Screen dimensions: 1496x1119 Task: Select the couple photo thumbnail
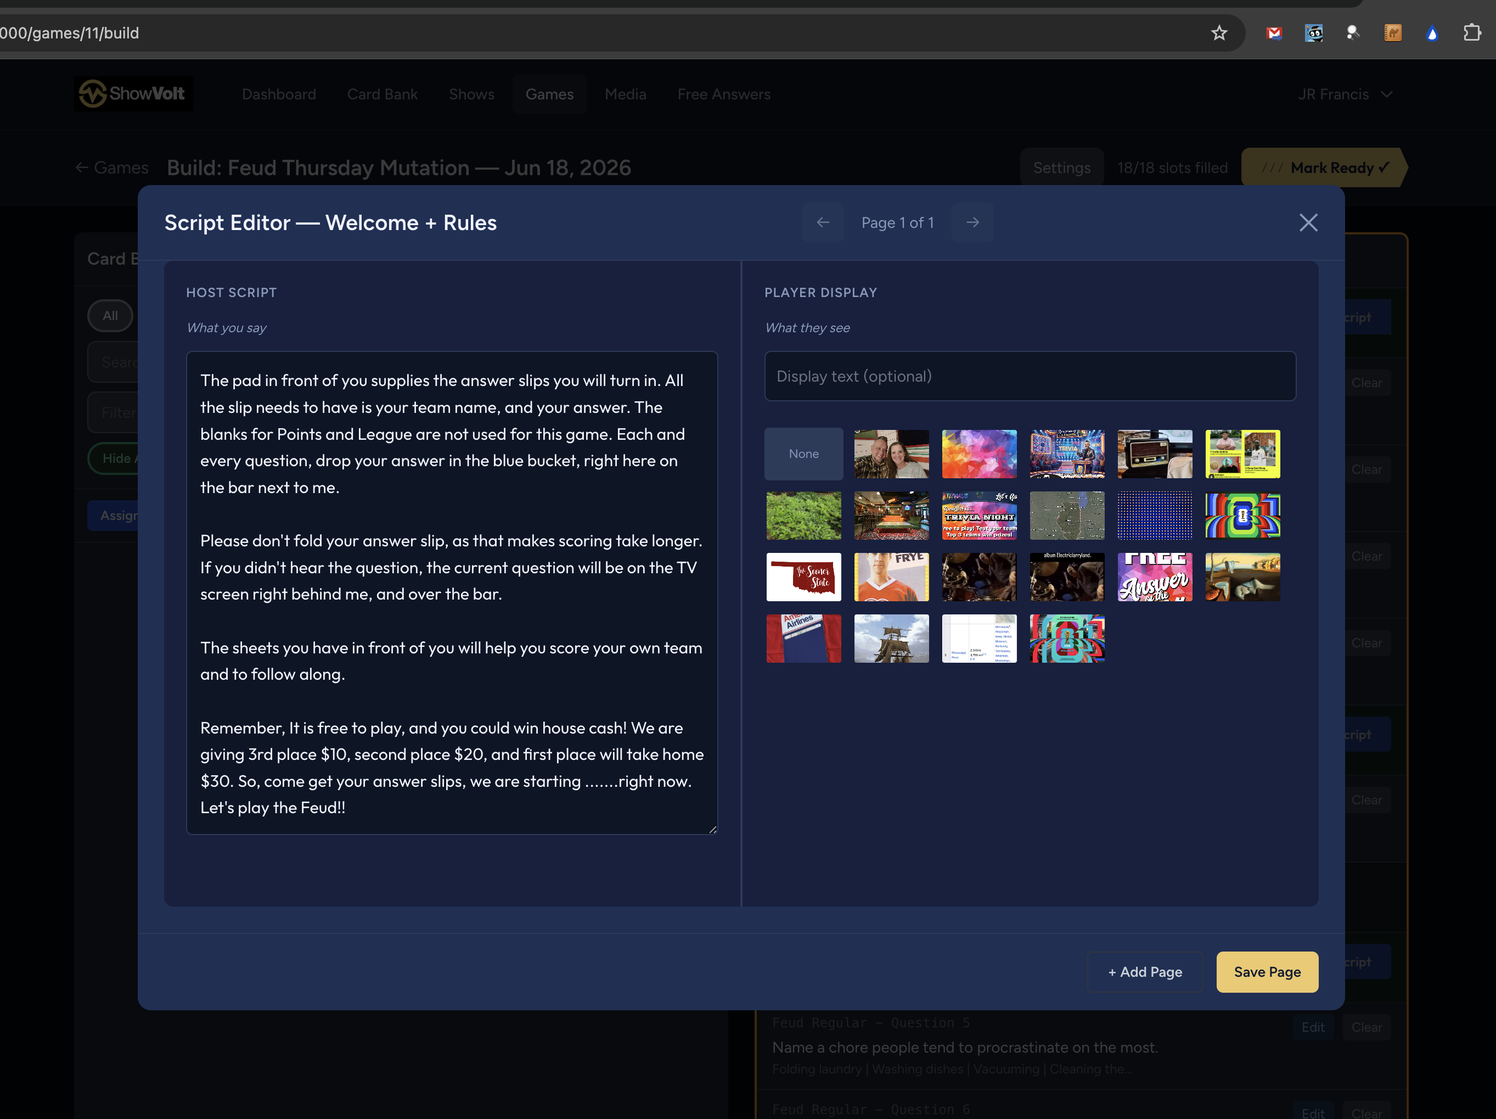[x=891, y=454]
